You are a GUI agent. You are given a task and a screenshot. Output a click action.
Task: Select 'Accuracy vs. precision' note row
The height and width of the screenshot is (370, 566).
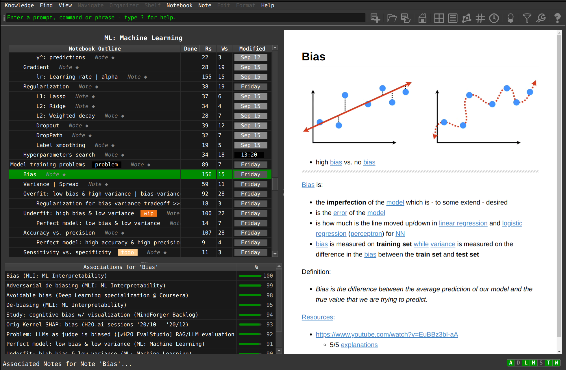tap(140, 233)
